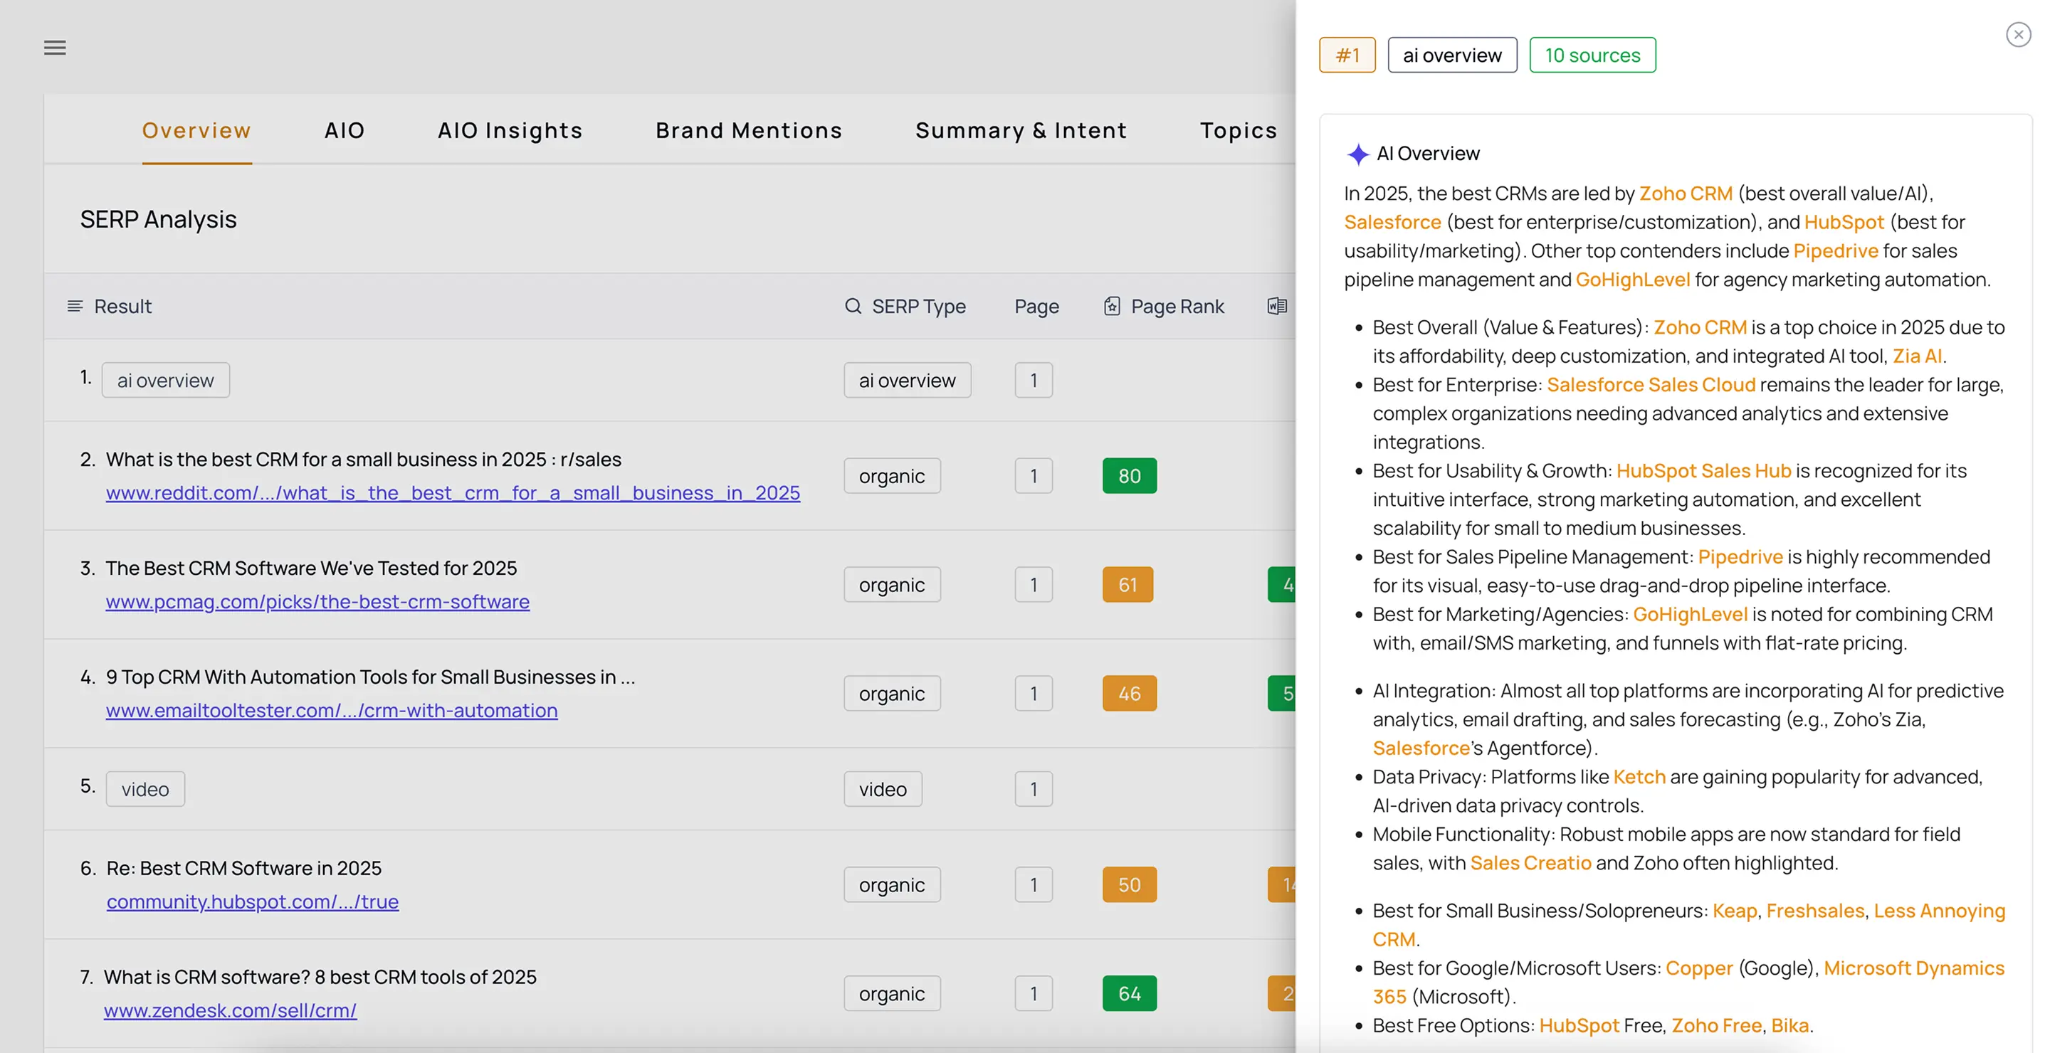2050x1053 pixels.
Task: Click the 10 sources badge
Action: tap(1592, 55)
